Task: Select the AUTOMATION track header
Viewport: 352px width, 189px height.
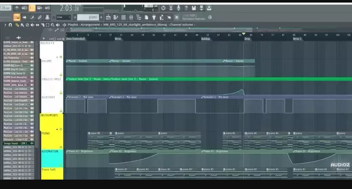Action: pos(52,158)
